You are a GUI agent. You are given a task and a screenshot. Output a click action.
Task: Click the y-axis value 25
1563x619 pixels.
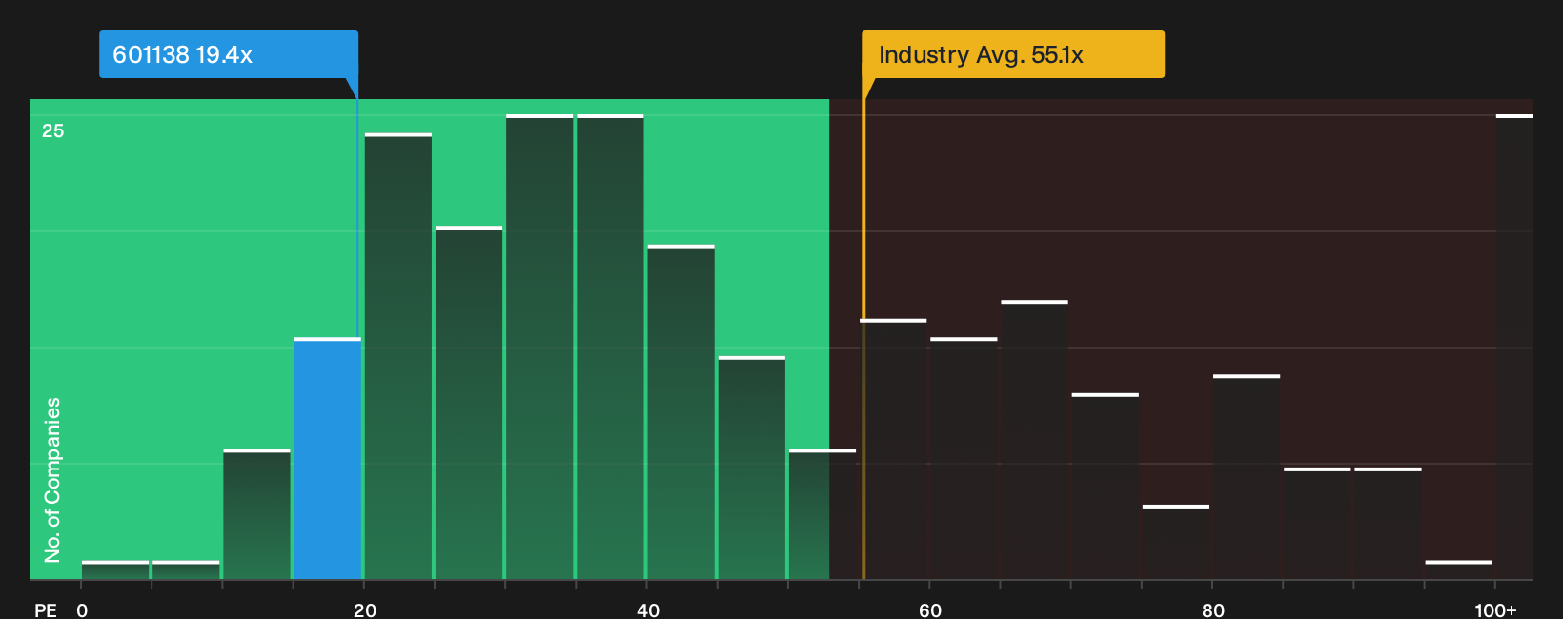tap(53, 131)
